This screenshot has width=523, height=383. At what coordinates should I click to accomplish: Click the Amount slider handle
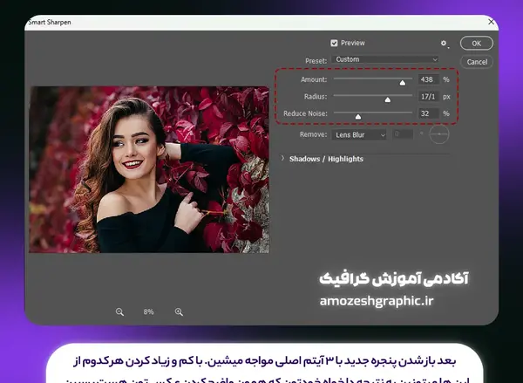coord(403,83)
